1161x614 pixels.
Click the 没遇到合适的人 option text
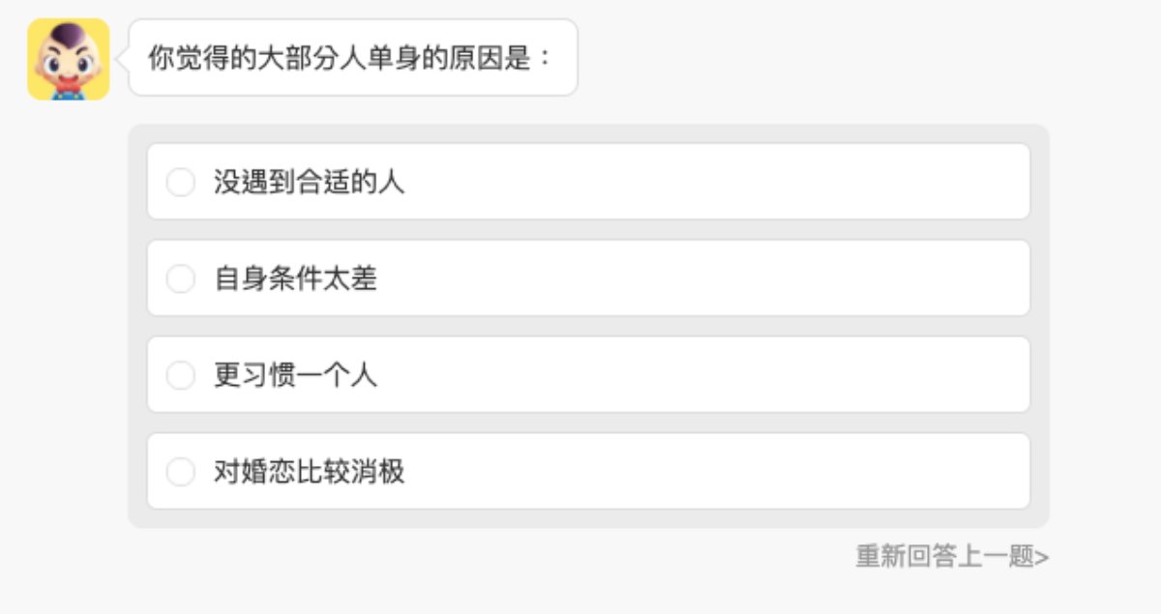coord(309,182)
